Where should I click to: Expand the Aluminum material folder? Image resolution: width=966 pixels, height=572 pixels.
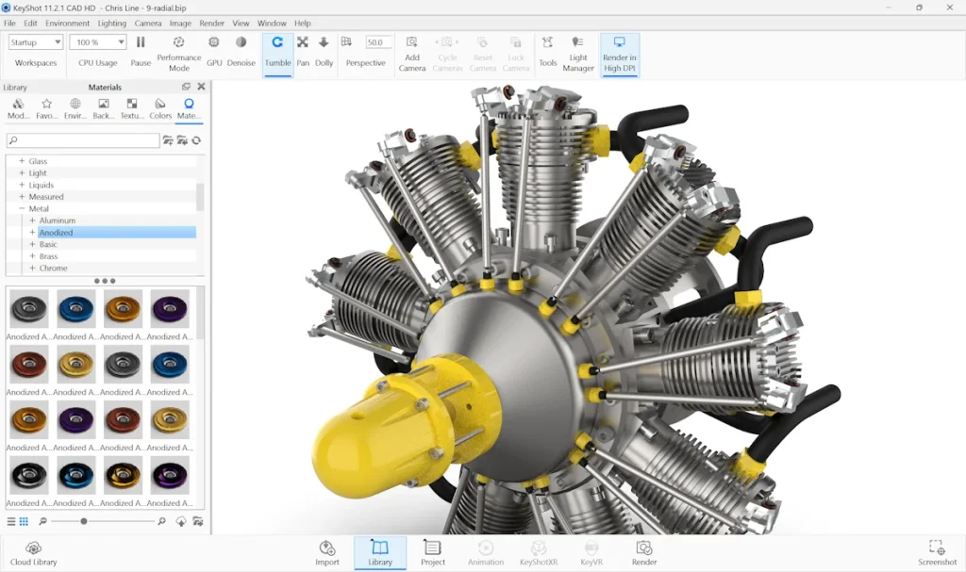coord(32,221)
